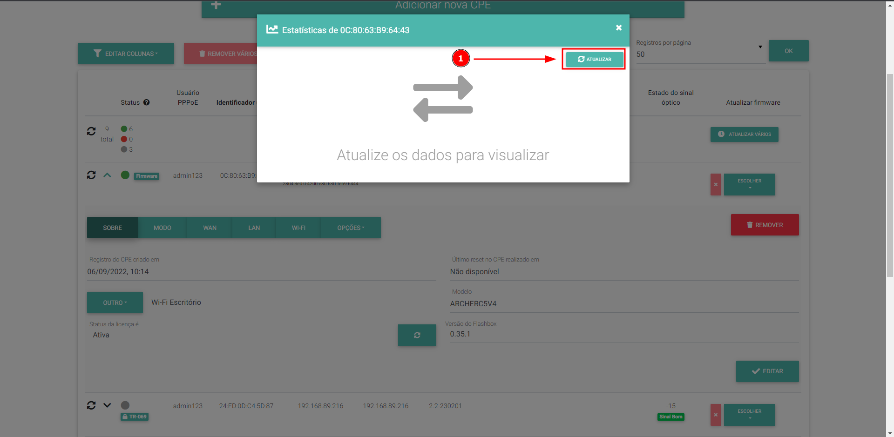The image size is (894, 437).
Task: Click the red X beside first Escolher
Action: [x=716, y=184]
